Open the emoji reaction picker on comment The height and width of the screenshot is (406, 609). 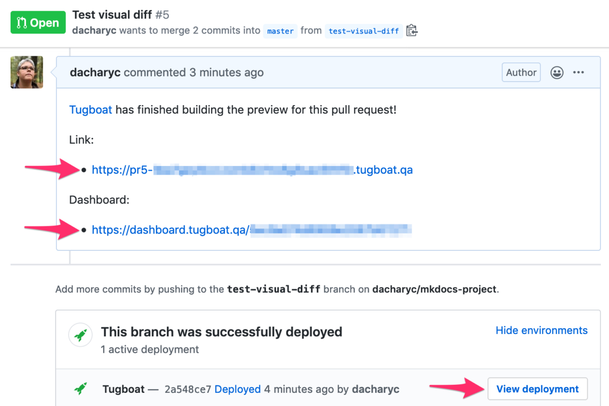[557, 73]
